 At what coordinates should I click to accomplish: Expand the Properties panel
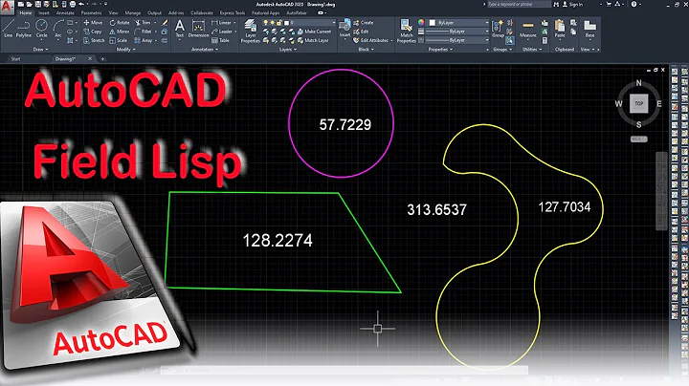(x=440, y=50)
